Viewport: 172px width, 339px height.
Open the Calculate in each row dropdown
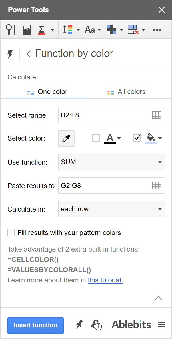(112, 209)
